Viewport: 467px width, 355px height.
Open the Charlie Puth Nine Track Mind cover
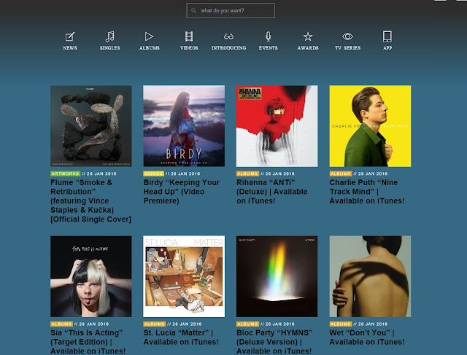click(370, 126)
